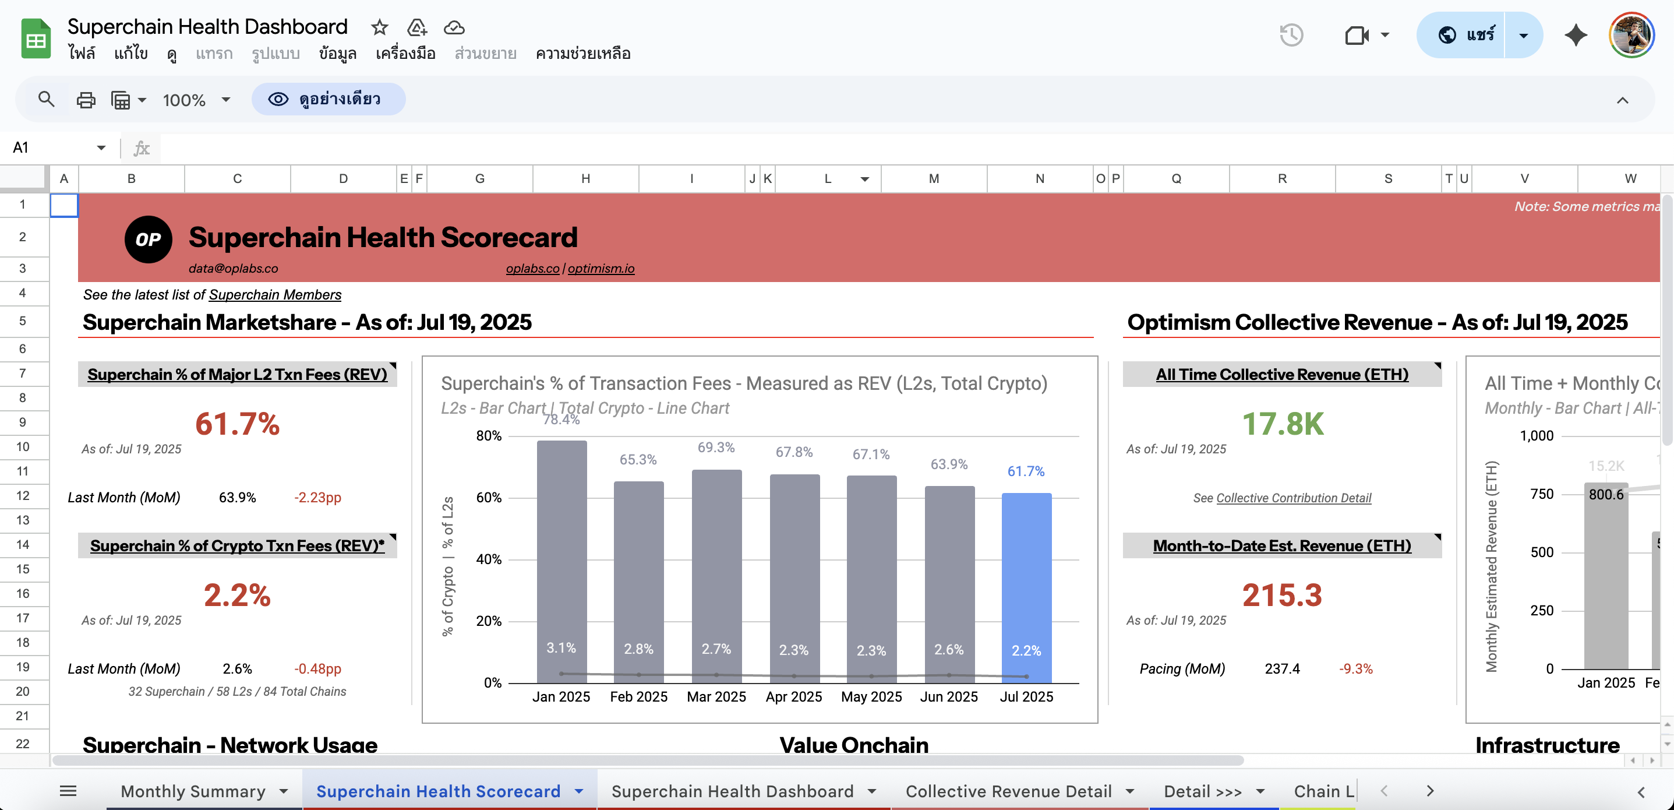This screenshot has width=1674, height=810.
Task: Open column L dropdown arrow
Action: (864, 179)
